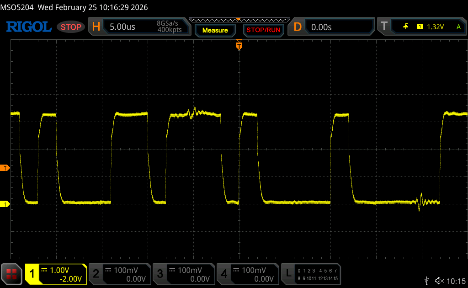Open the Measure menu
The height and width of the screenshot is (288, 468).
215,30
